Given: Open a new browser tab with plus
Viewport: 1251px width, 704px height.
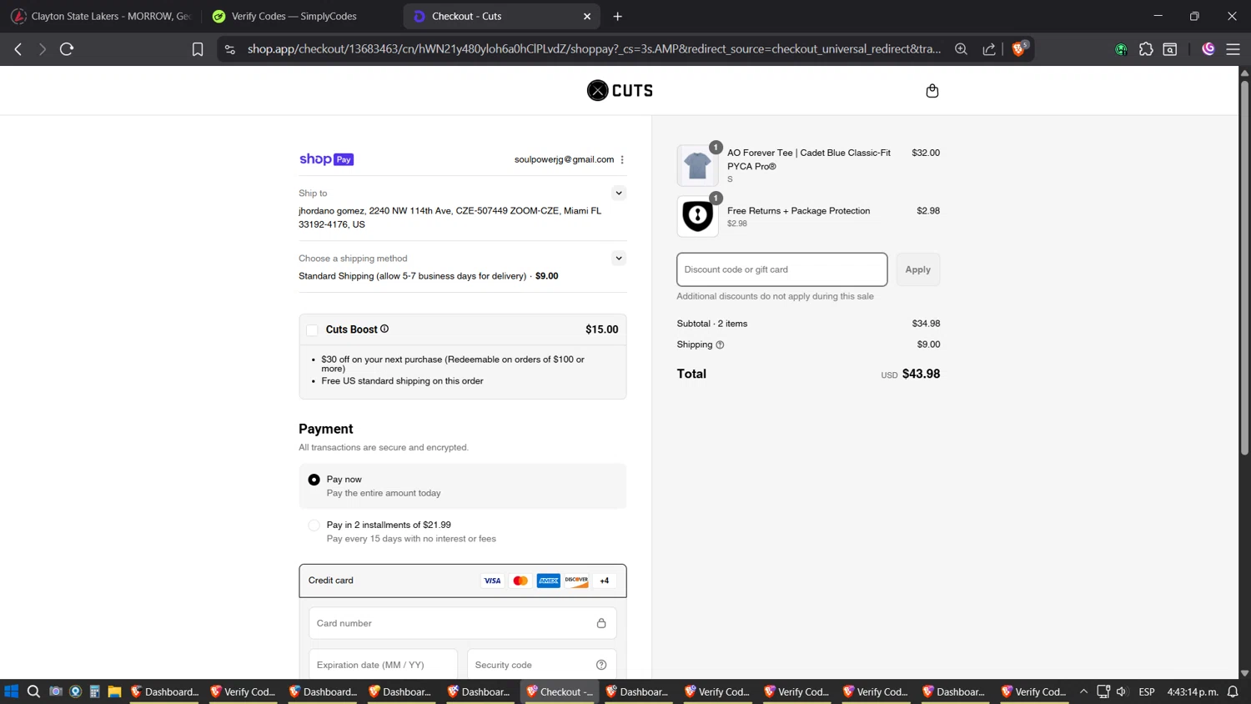Looking at the screenshot, I should pyautogui.click(x=618, y=16).
